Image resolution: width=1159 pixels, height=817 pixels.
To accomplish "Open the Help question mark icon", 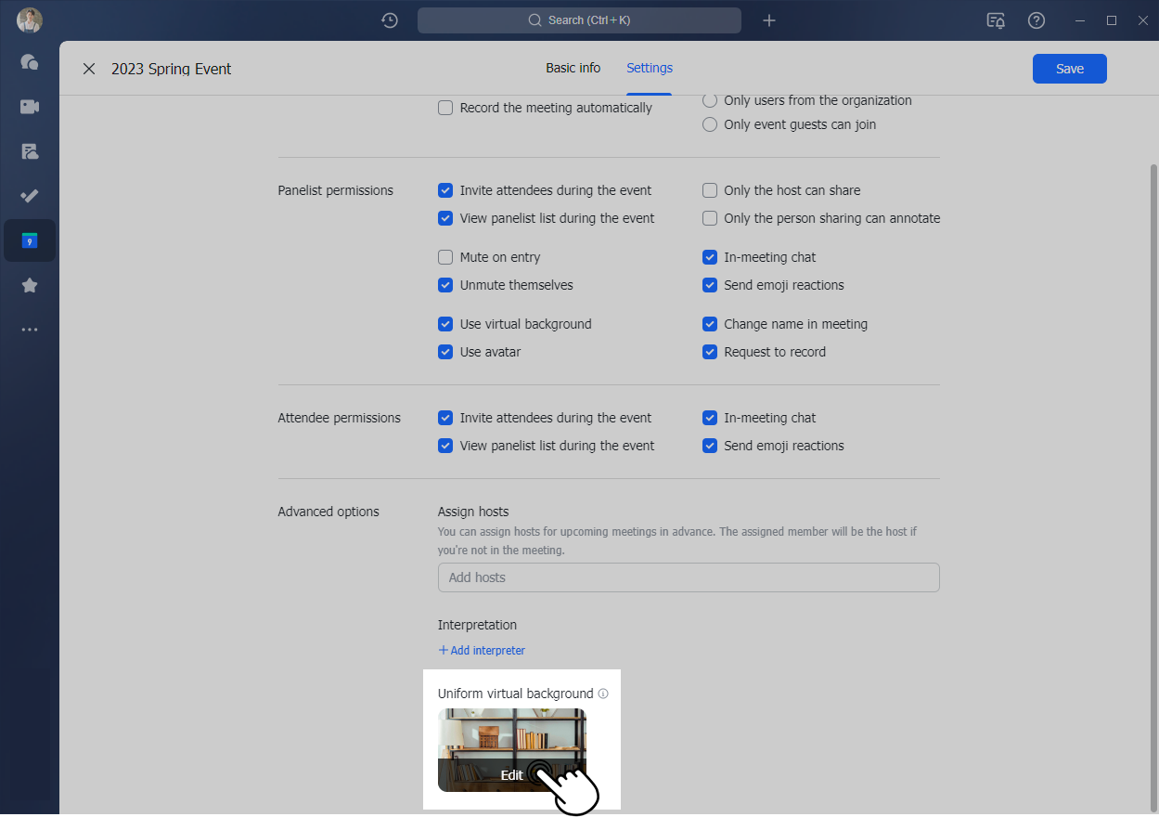I will click(x=1036, y=19).
